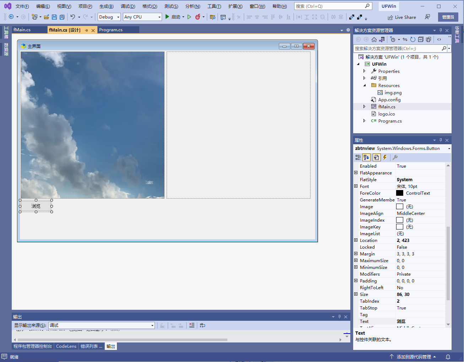Expand the Location property group
Screen dimensions: 464x362
(x=356, y=240)
